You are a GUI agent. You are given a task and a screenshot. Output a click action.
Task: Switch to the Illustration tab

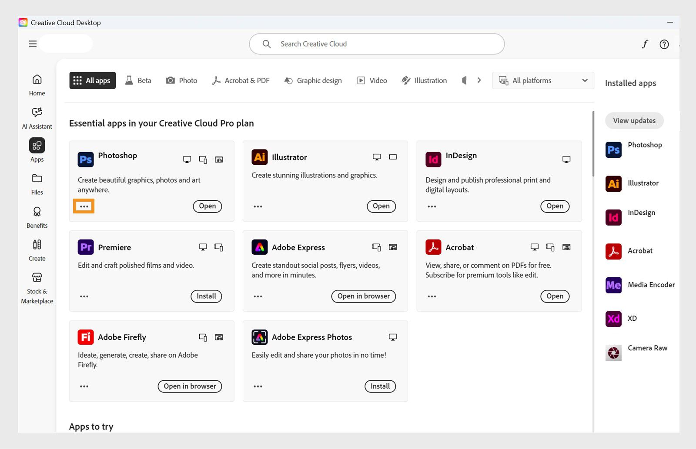click(x=424, y=80)
